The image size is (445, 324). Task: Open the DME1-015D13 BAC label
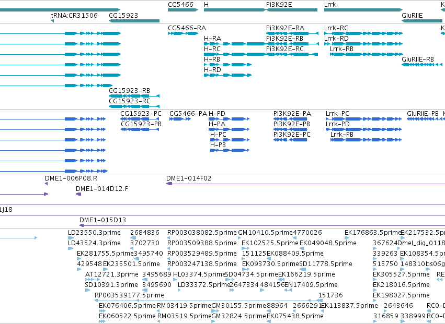(102, 220)
